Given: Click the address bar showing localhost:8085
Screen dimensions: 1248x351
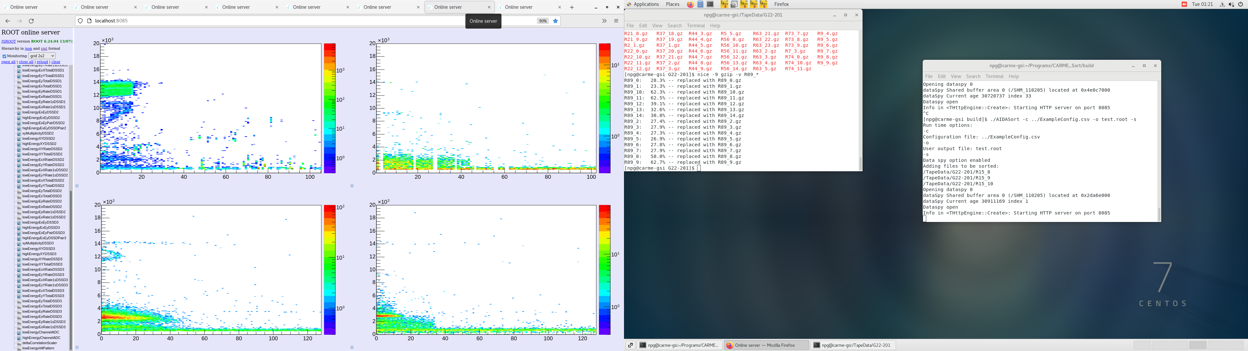Looking at the screenshot, I should point(111,20).
